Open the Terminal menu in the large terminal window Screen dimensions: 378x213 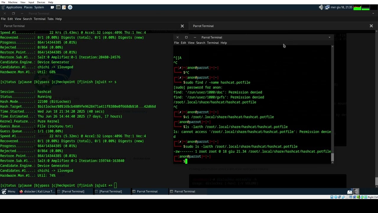[40, 19]
